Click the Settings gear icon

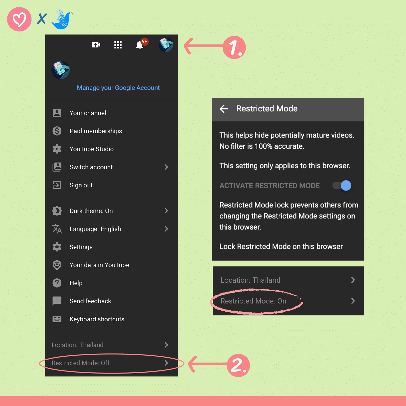pyautogui.click(x=57, y=247)
